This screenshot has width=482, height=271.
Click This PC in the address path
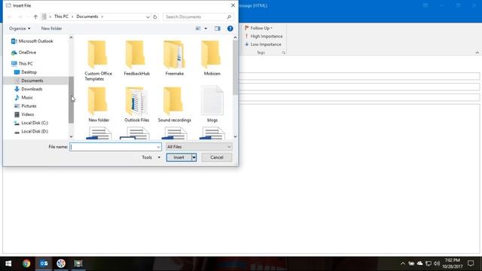tap(61, 17)
